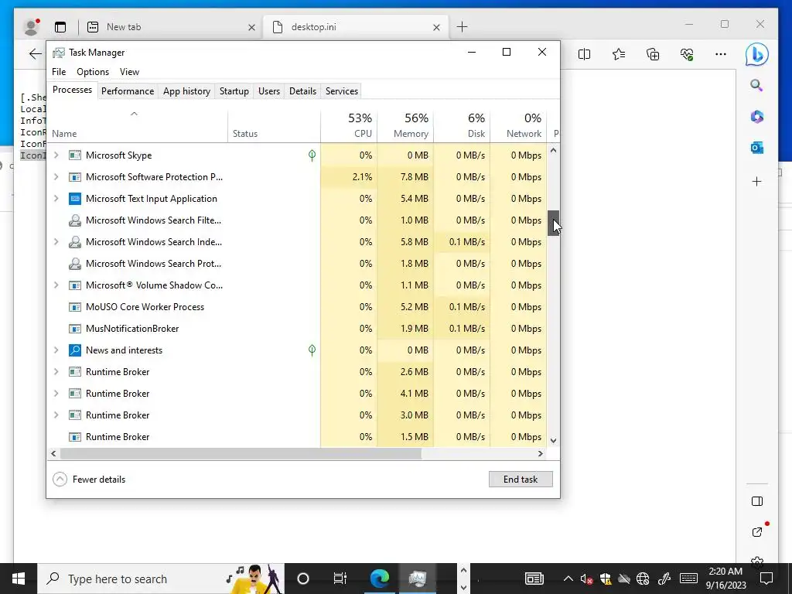The image size is (792, 594).
Task: Click Fewer details toggle
Action: pyautogui.click(x=89, y=480)
